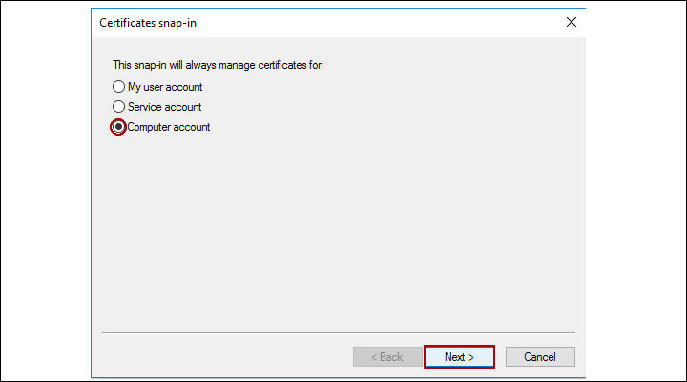Click the 'Service account' label text
Screen dimensions: 687x382
(164, 107)
